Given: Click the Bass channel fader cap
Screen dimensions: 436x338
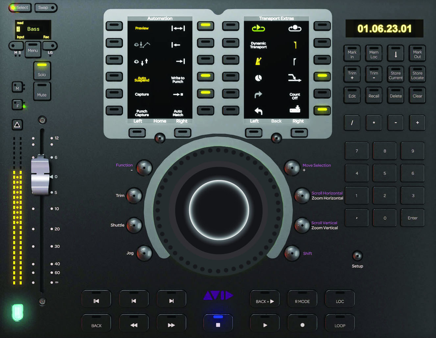Looking at the screenshot, I should [x=40, y=174].
